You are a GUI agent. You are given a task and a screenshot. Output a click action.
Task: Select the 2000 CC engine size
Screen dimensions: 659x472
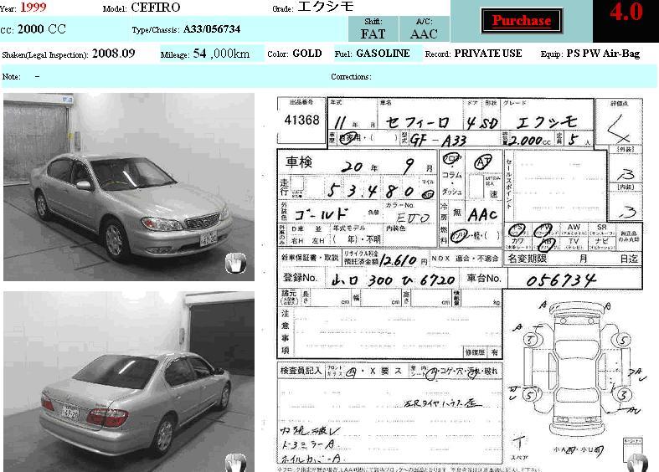[42, 29]
